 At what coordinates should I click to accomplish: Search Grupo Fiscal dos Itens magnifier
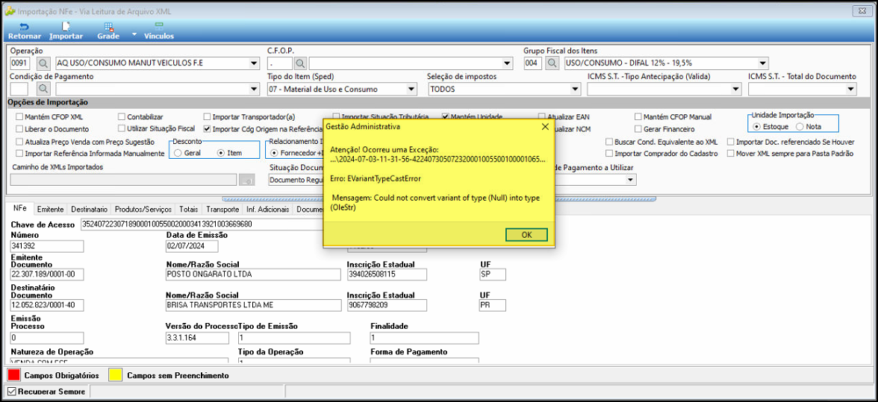(x=552, y=63)
